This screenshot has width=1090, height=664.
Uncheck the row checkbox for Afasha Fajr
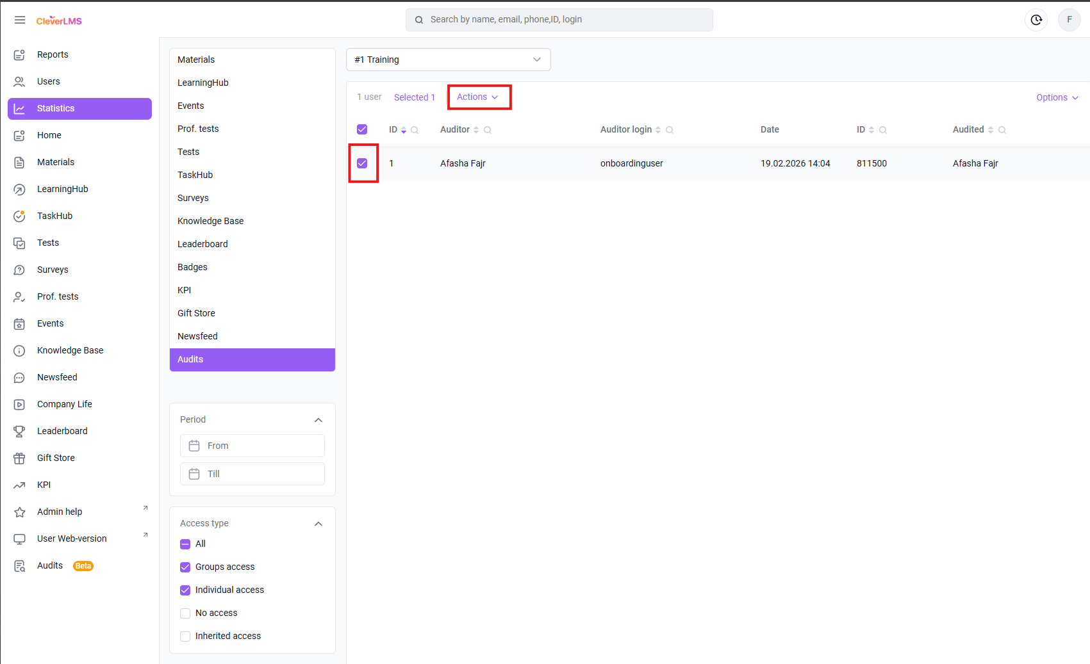362,163
